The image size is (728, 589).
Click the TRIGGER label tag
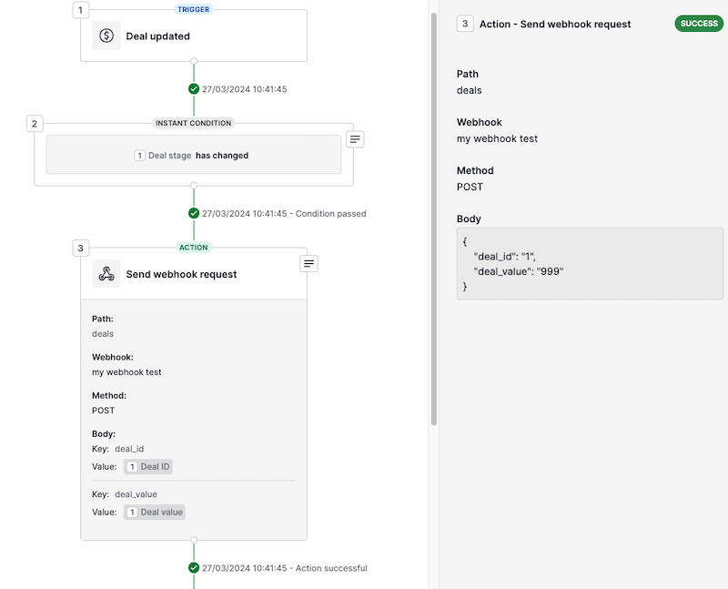(x=194, y=9)
